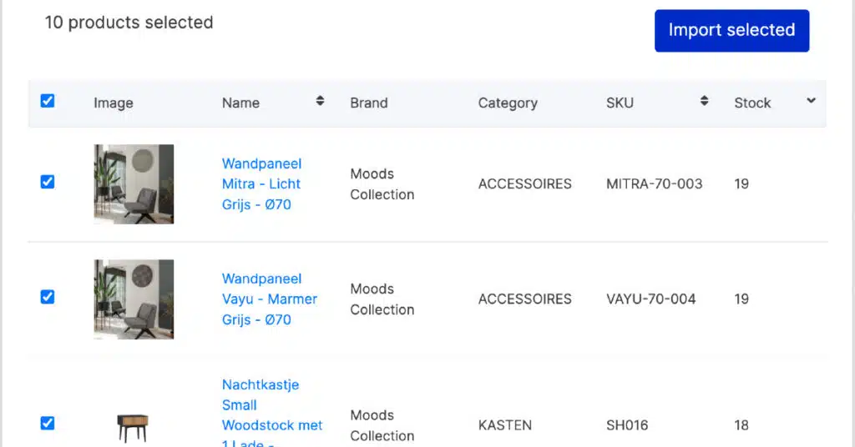Expand the Stock column sort chevron
The width and height of the screenshot is (855, 447).
tap(812, 100)
